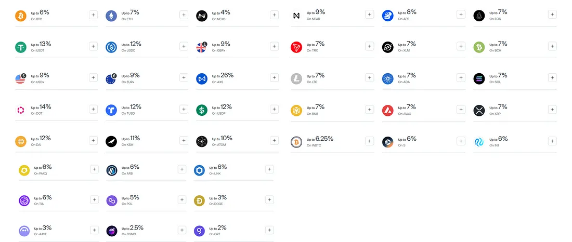This screenshot has height=242, width=572.
Task: Click the 'Up to 8%' APE rate text
Action: point(407,12)
